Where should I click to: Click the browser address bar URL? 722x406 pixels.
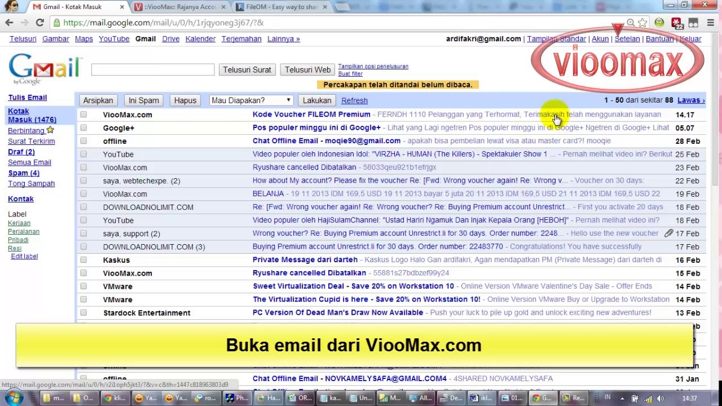(x=164, y=23)
